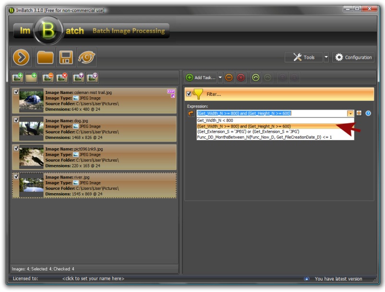The width and height of the screenshot is (385, 292).
Task: Toggle the checkbox for dog.jpg
Action: pos(16,120)
